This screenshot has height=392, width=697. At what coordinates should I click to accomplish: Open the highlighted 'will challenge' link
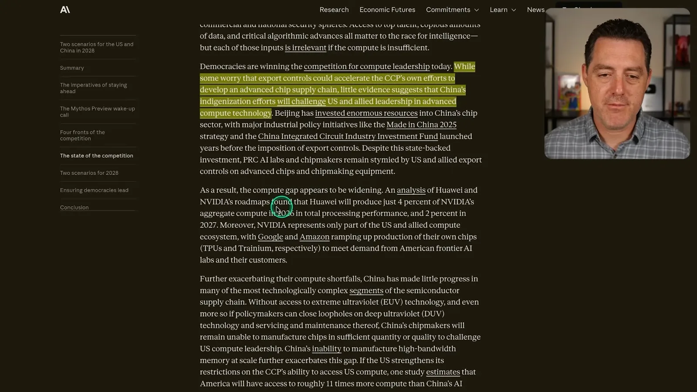pos(301,101)
